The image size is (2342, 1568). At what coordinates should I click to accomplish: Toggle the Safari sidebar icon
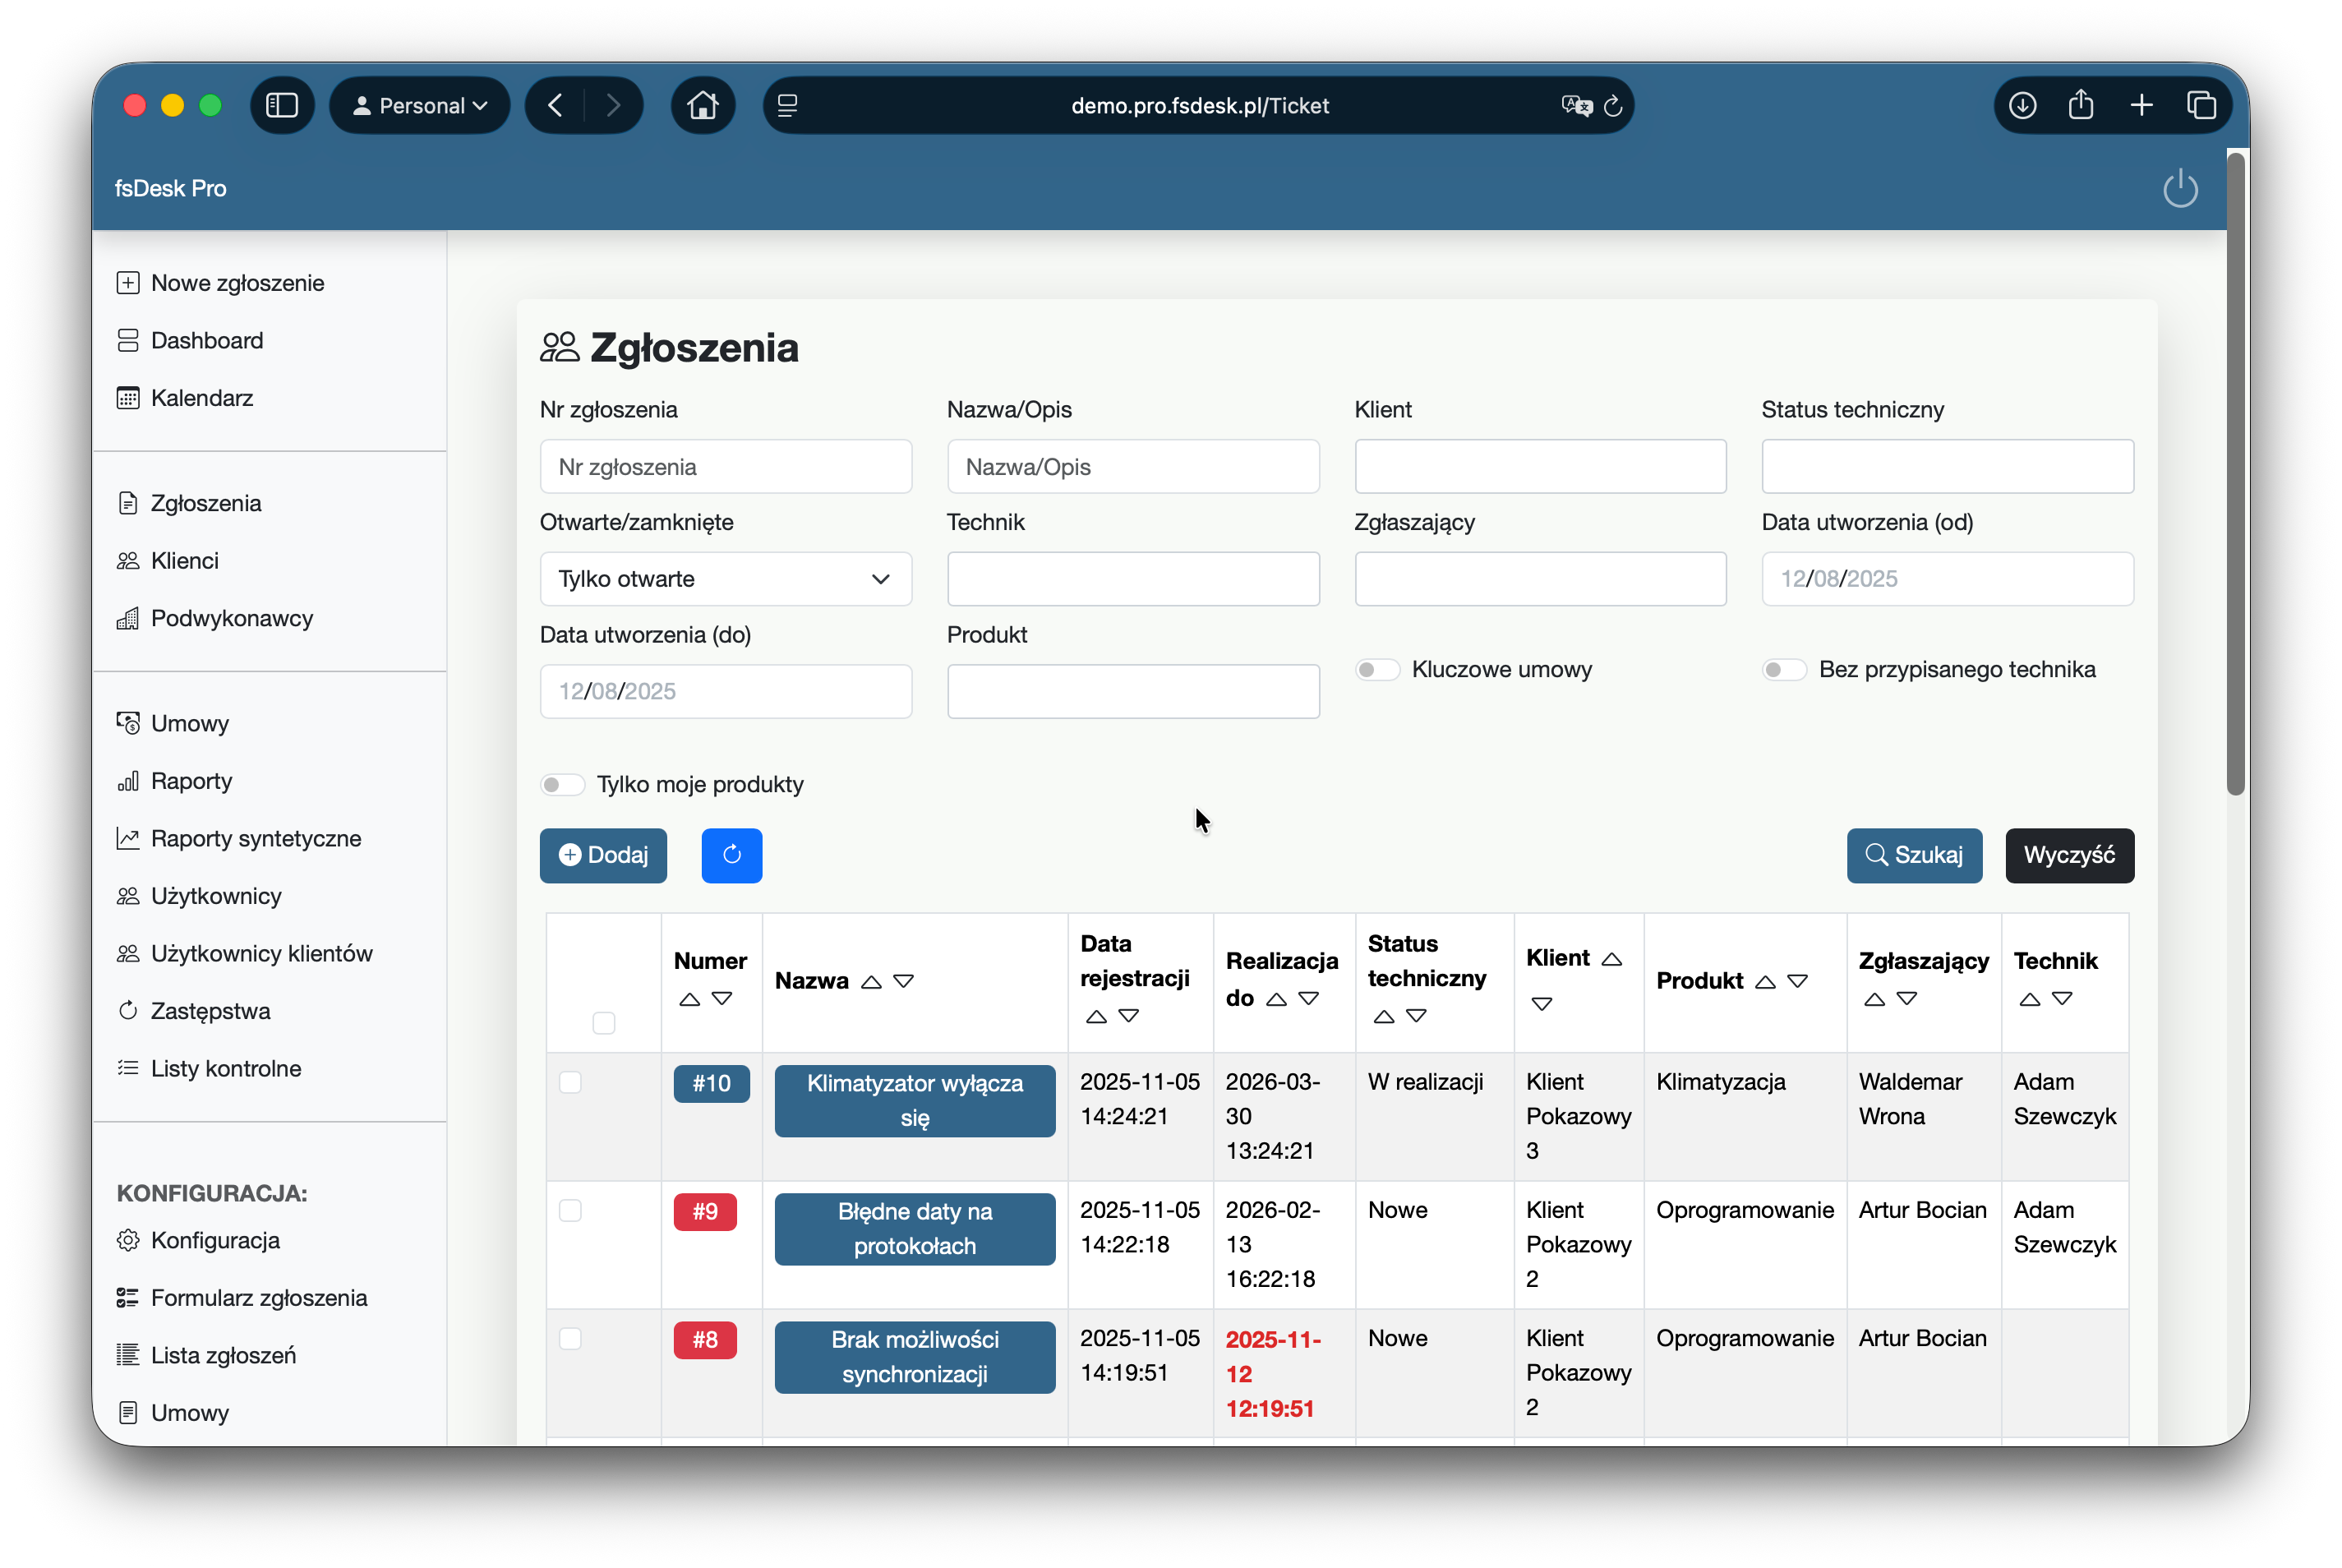[282, 105]
